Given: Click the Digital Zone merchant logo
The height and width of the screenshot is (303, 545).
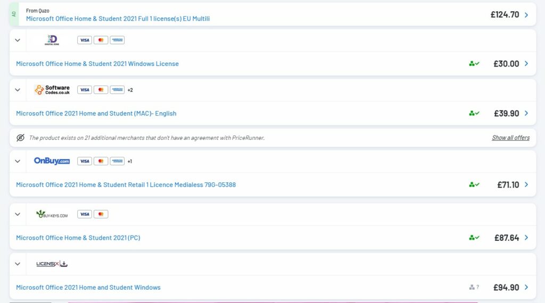Looking at the screenshot, I should [x=52, y=40].
